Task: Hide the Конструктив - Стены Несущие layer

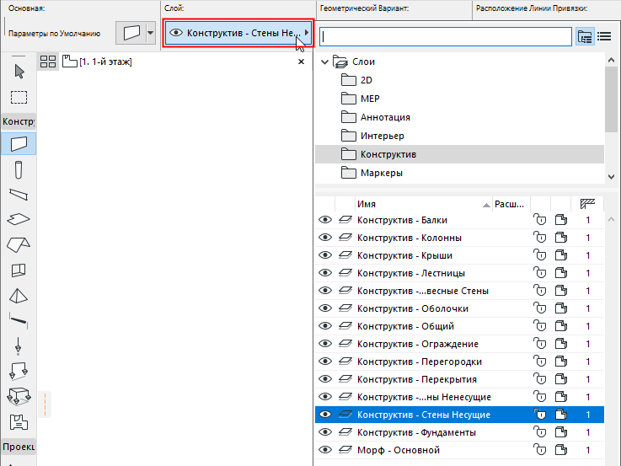Action: pos(325,415)
